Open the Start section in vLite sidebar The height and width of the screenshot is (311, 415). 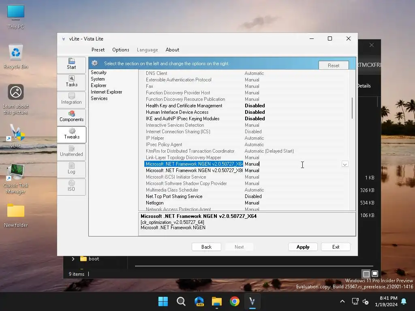71,64
